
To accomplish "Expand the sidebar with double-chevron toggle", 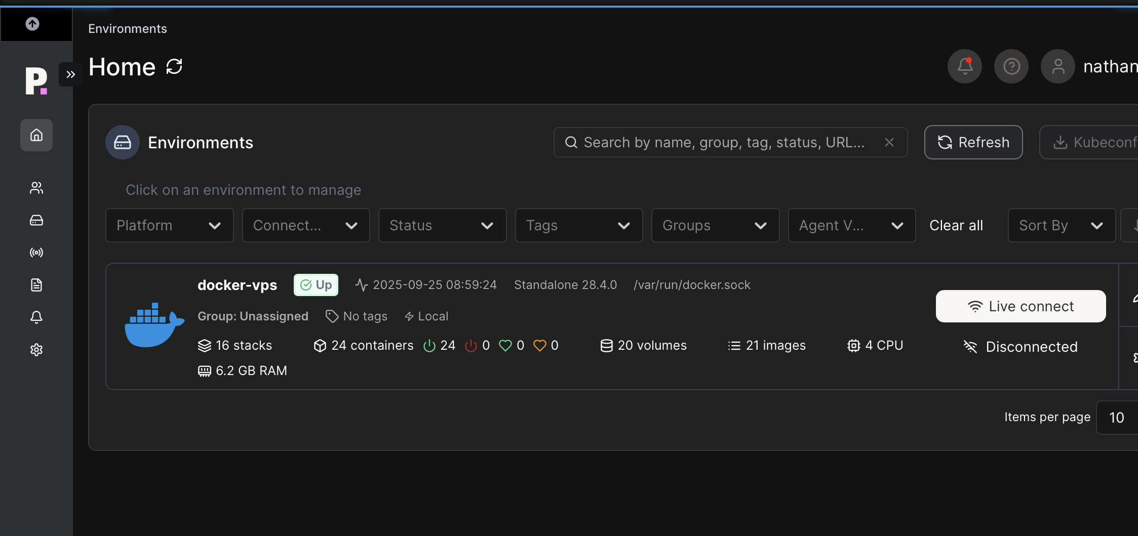I will 70,74.
